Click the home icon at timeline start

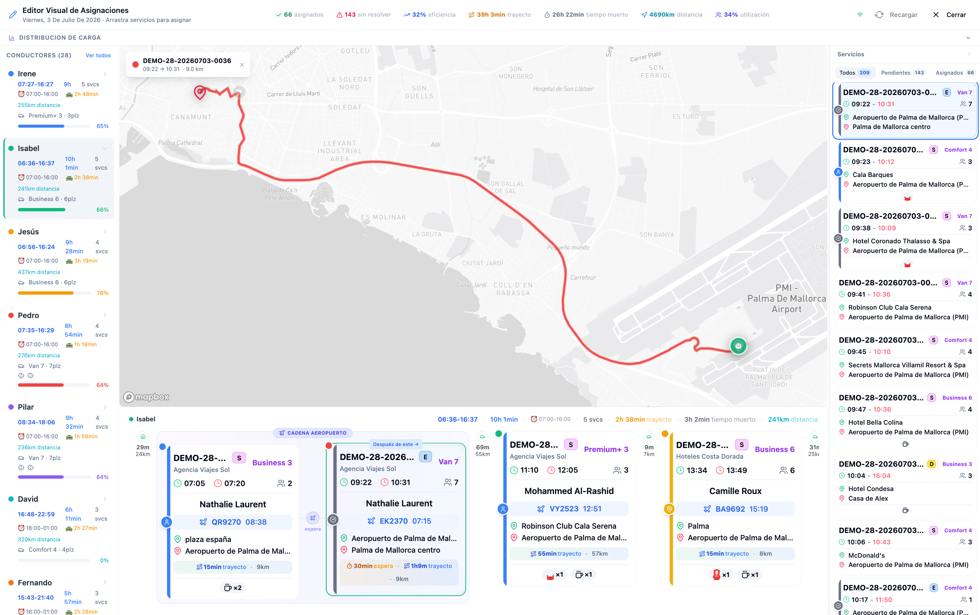(143, 437)
